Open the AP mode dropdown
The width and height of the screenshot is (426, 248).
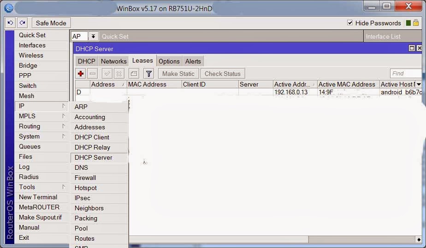click(93, 36)
